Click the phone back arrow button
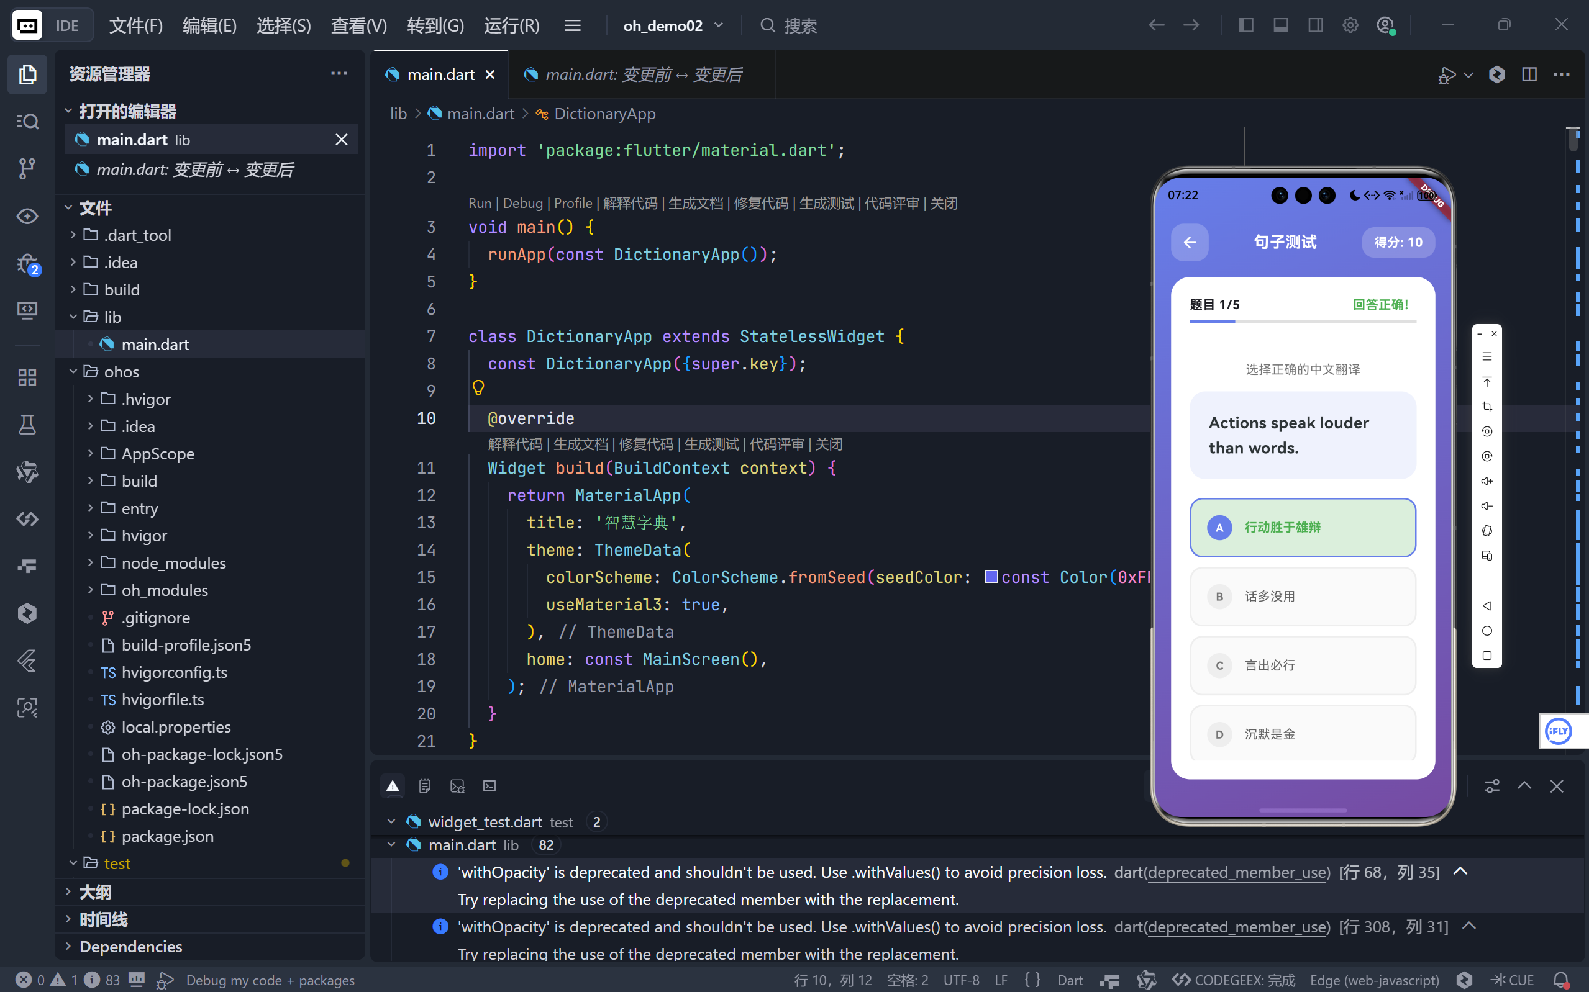1589x992 pixels. point(1190,243)
